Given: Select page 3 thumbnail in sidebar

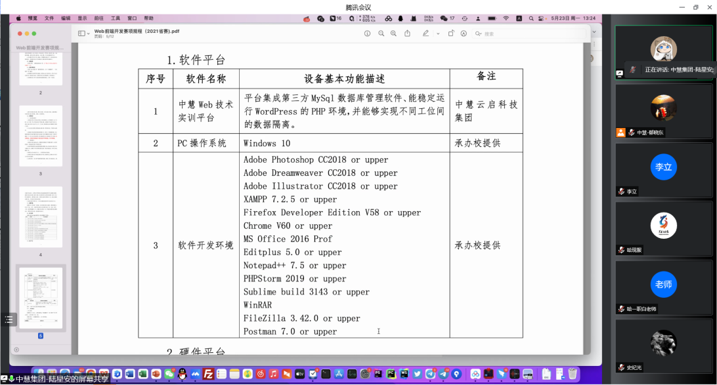Looking at the screenshot, I should click(41, 136).
